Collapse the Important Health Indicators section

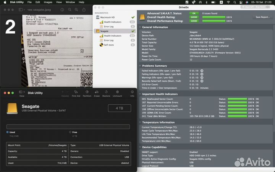(140, 94)
